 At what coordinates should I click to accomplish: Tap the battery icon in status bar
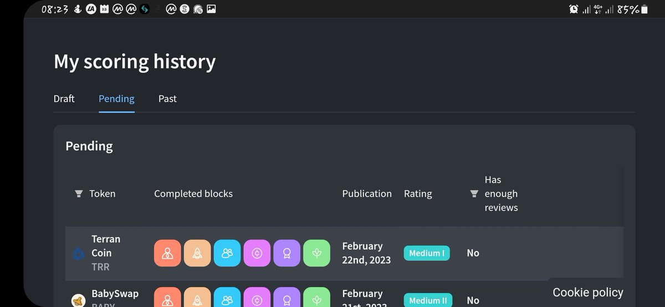pos(643,9)
